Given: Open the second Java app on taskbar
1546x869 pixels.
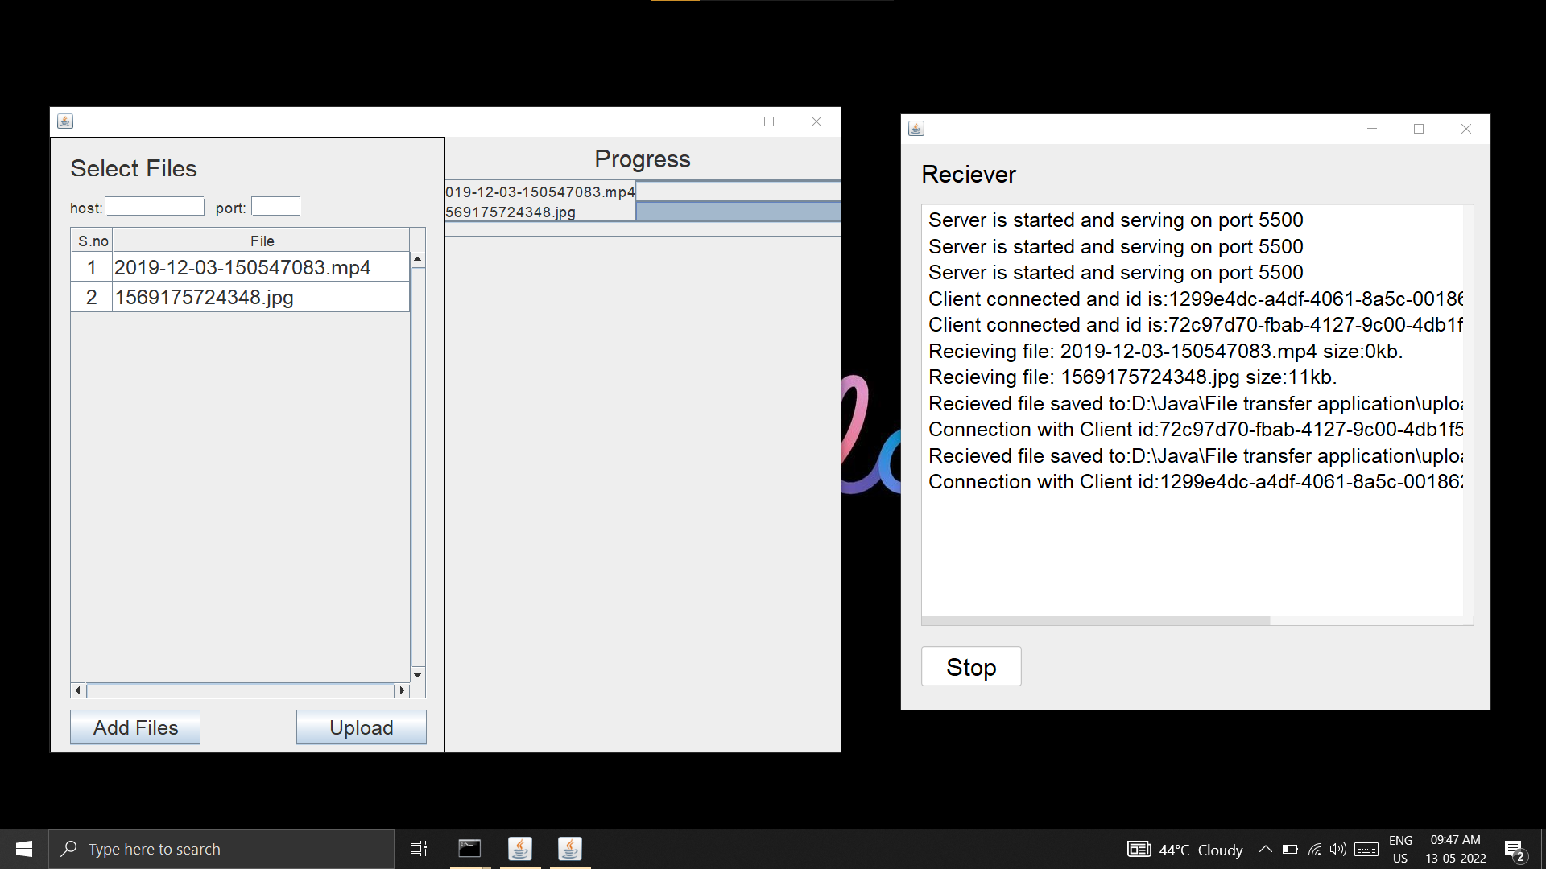Looking at the screenshot, I should (x=570, y=849).
